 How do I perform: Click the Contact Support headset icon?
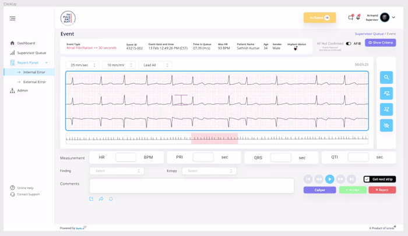click(12, 194)
